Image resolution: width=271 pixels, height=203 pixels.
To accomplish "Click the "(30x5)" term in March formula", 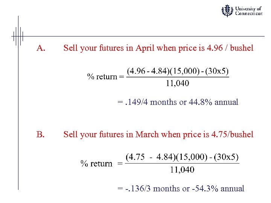I will click(x=227, y=157).
